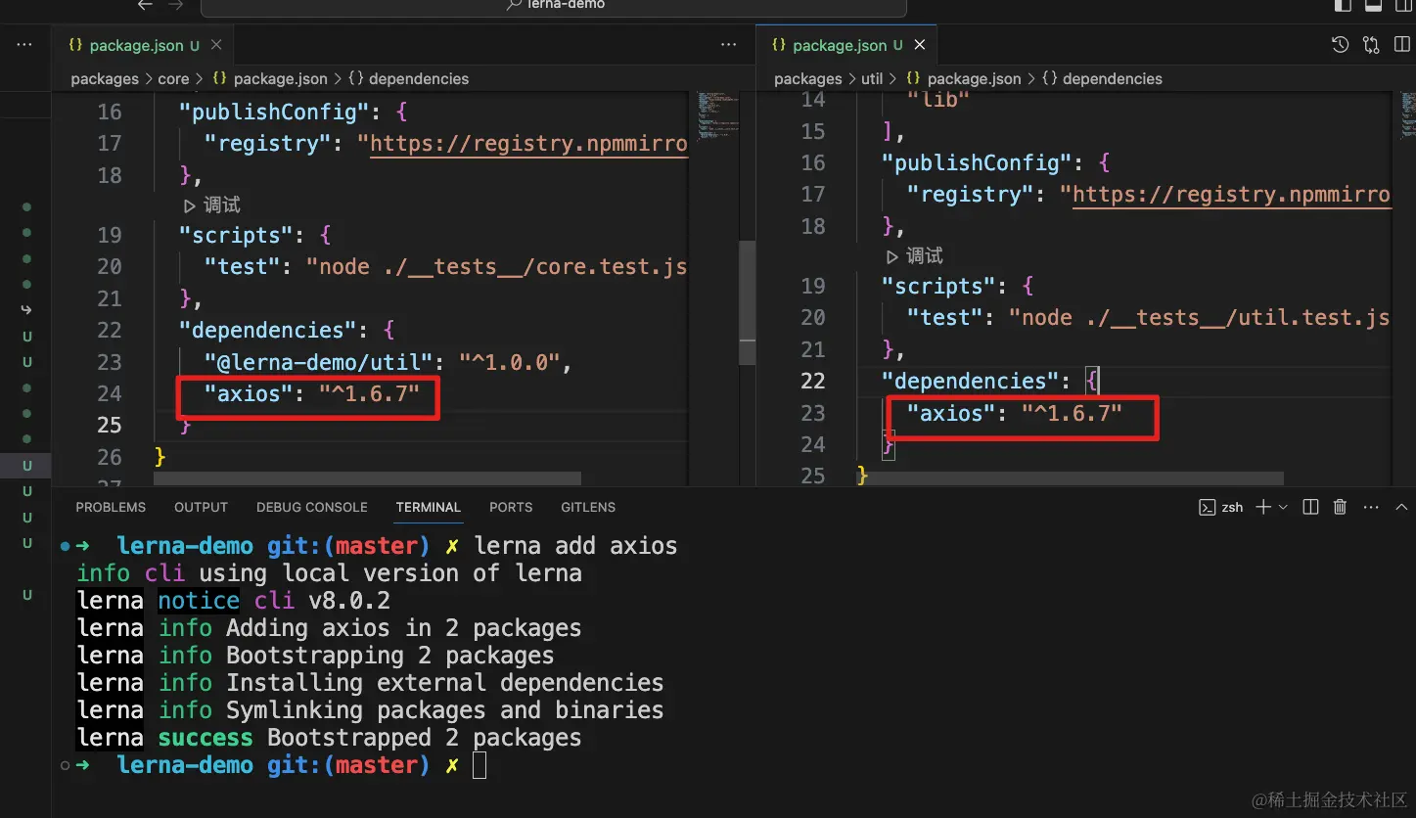
Task: Click the zsh terminal shell indicator
Action: coord(1221,507)
